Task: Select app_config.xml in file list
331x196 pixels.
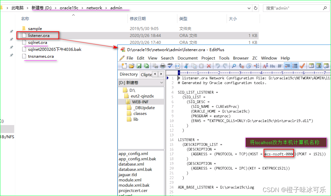Action: (133, 154)
